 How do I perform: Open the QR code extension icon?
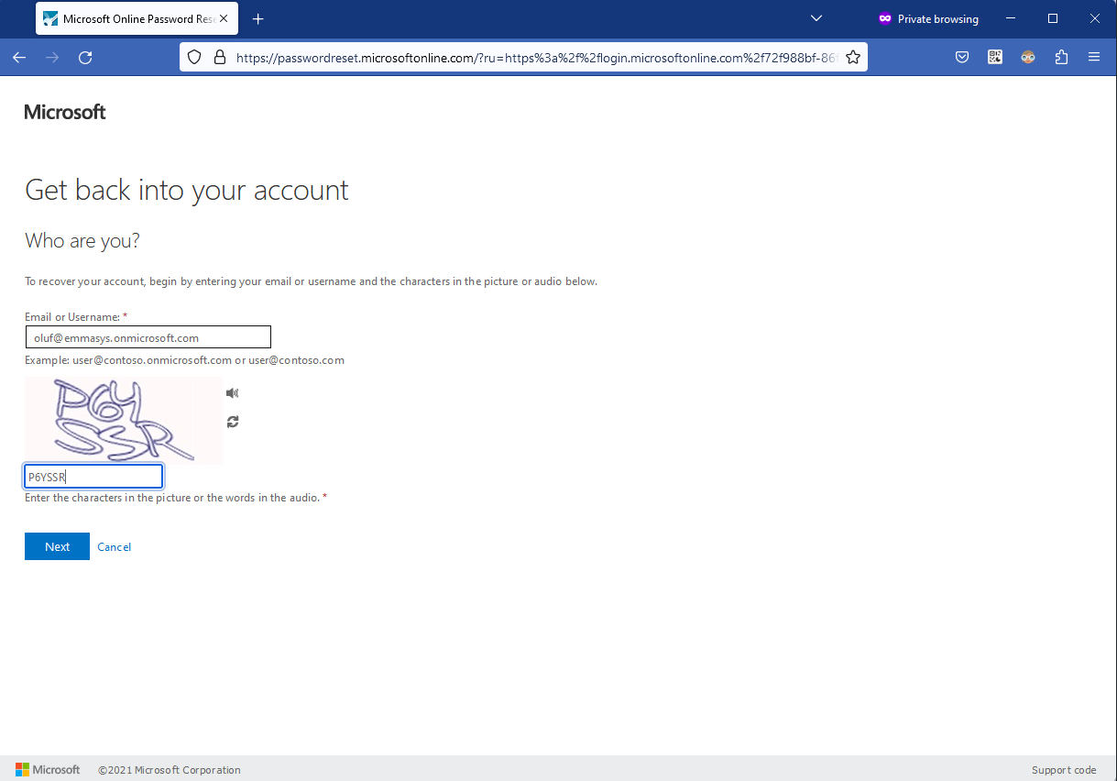pos(994,57)
